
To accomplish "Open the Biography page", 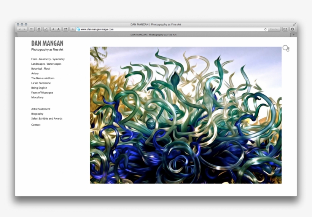I will click(37, 114).
